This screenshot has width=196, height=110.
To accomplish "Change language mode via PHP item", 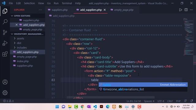I will click(x=178, y=101).
